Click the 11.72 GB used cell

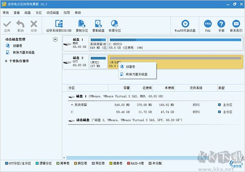145,112
